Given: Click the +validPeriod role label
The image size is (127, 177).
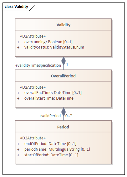Looking at the screenshot, I should pyautogui.click(x=50, y=116).
